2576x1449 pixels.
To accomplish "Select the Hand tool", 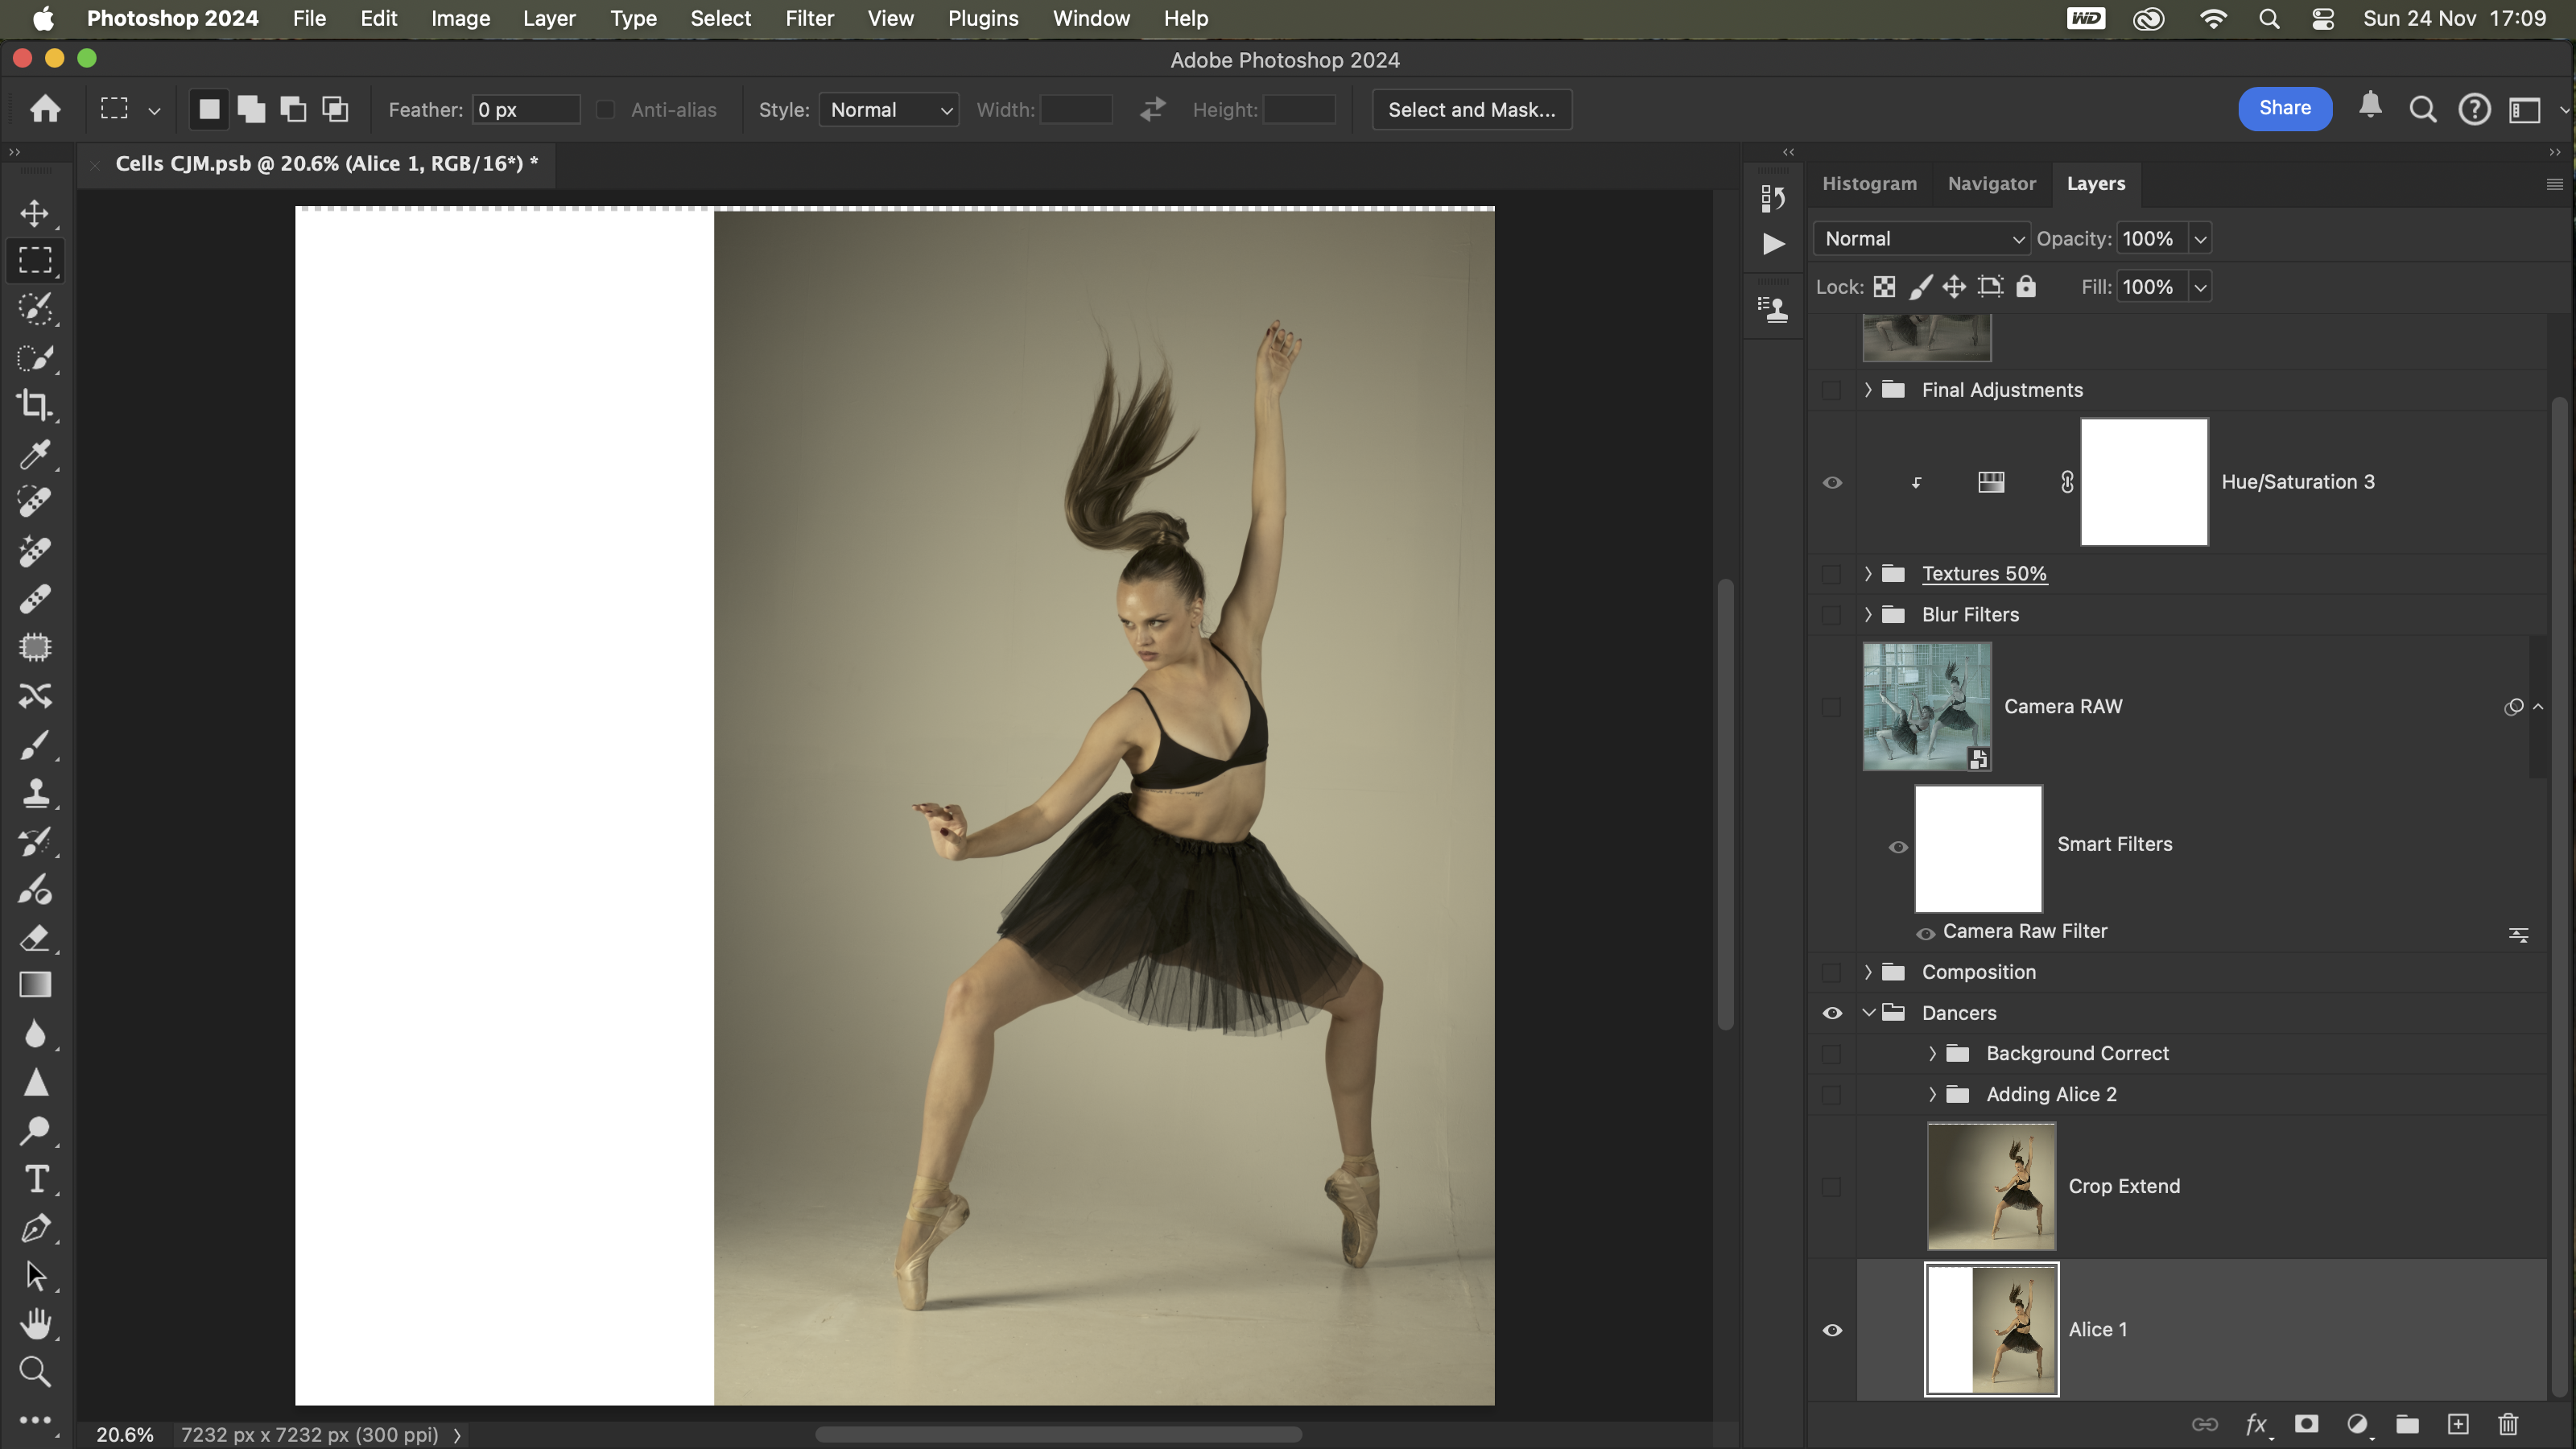I will click(35, 1323).
